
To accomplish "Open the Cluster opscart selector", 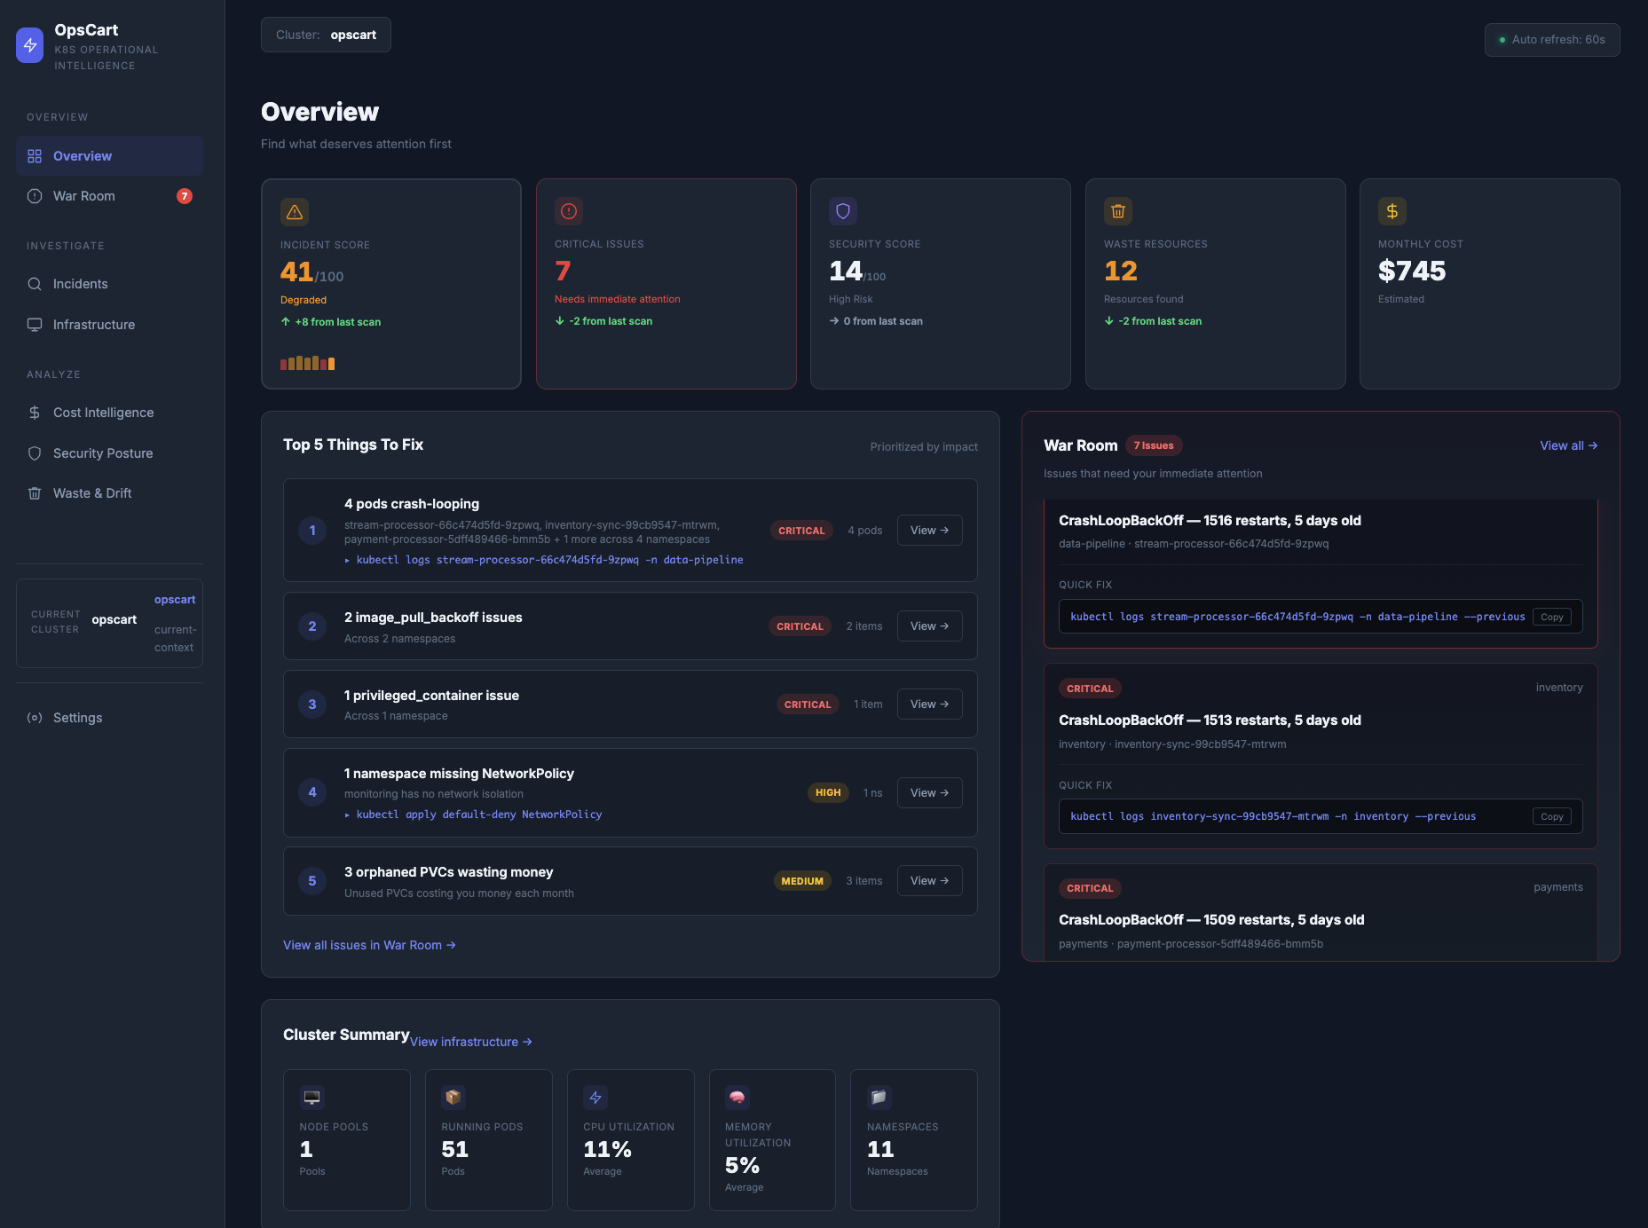I will (326, 35).
